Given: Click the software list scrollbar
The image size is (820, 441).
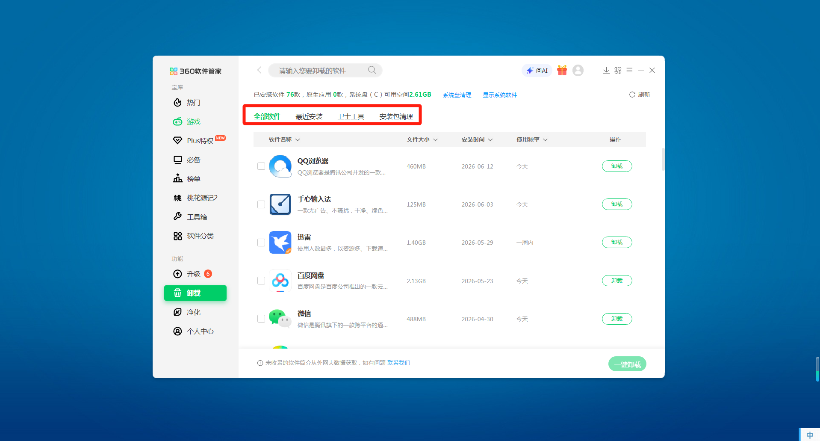Looking at the screenshot, I should tap(663, 160).
